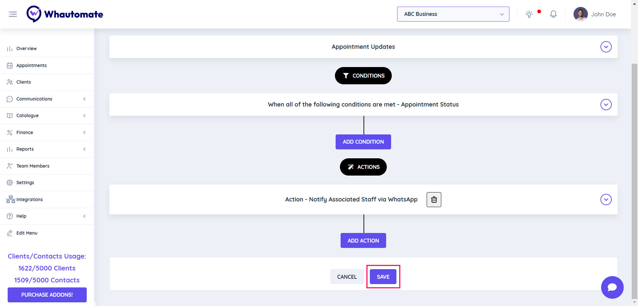The height and width of the screenshot is (306, 638).
Task: Open Appointments in the sidebar
Action: (x=32, y=65)
